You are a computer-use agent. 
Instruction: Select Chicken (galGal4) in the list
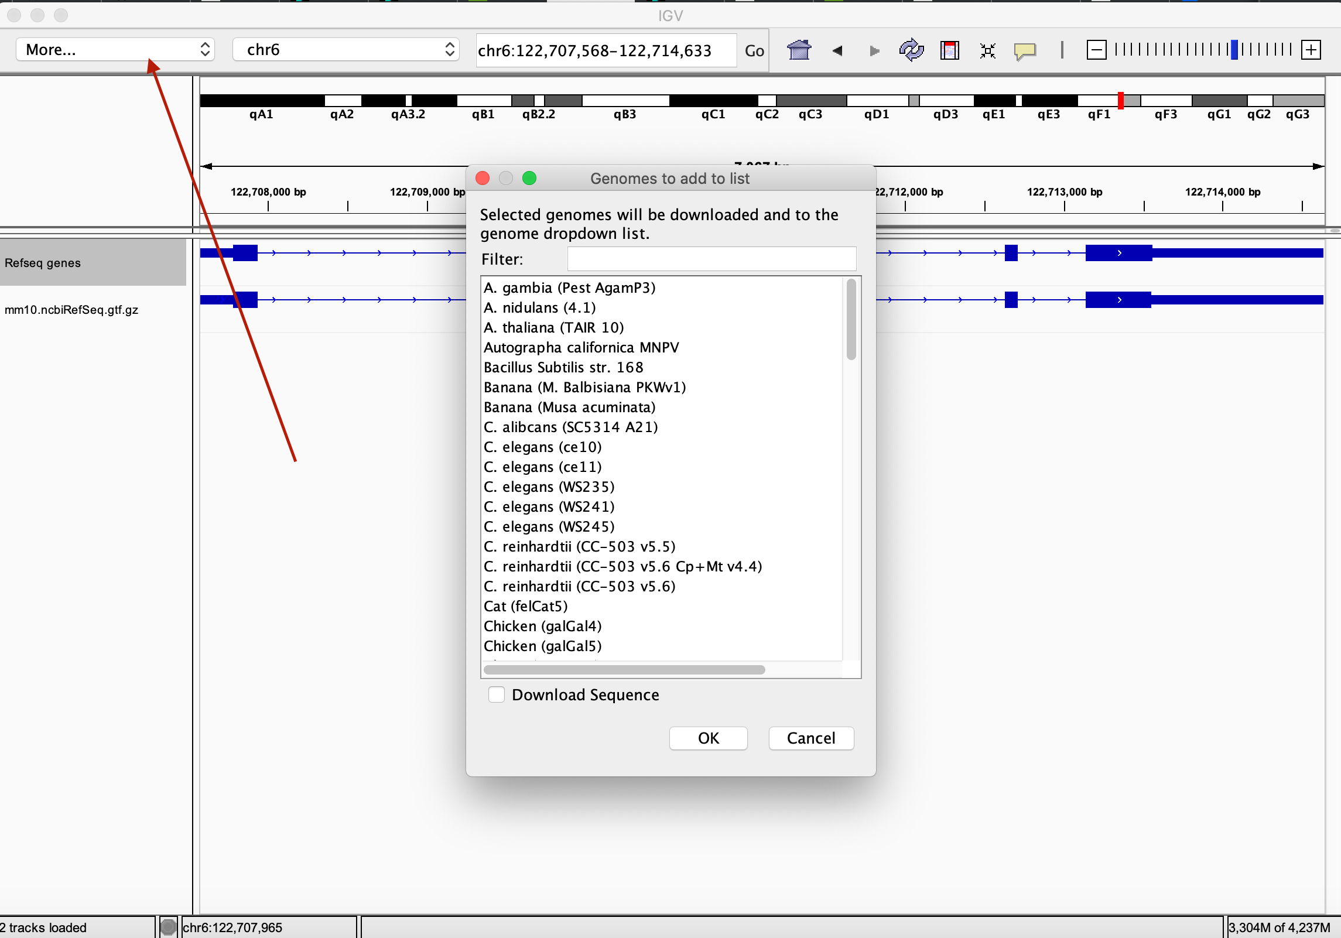[542, 626]
